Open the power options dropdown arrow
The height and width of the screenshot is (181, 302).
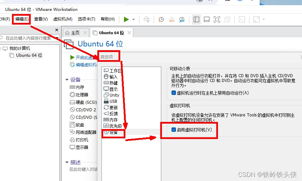coord(134,19)
